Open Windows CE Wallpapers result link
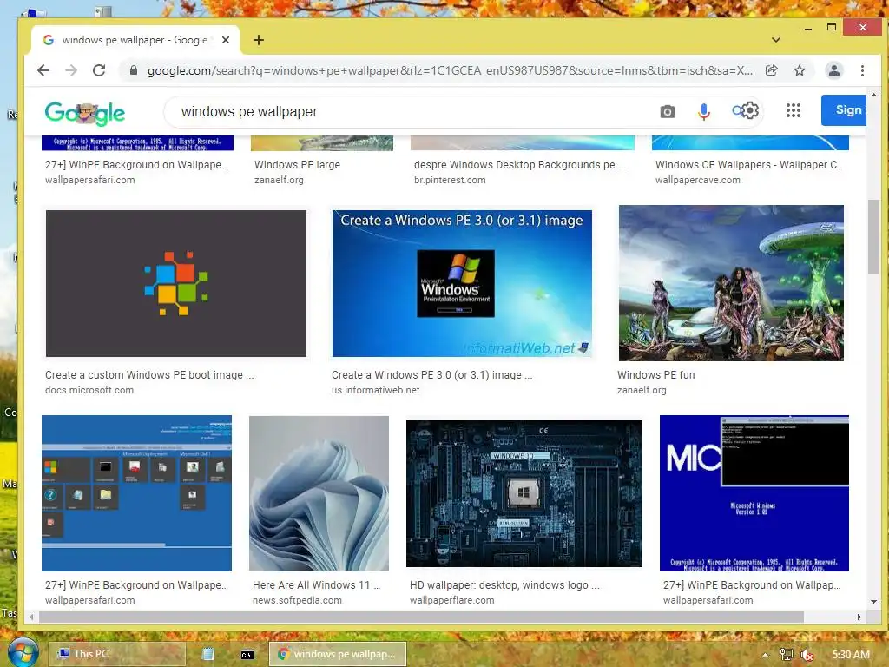 click(x=749, y=164)
